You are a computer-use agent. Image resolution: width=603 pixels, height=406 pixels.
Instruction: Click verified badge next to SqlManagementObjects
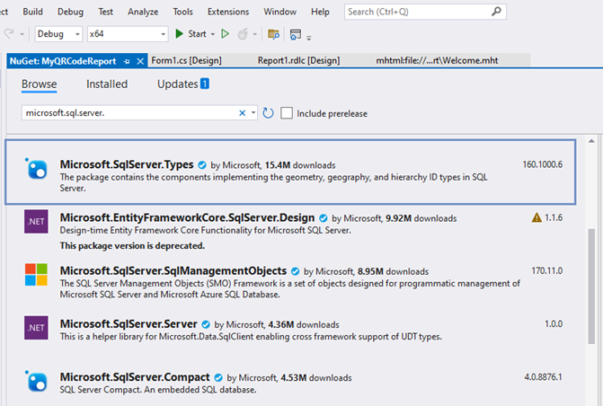(295, 271)
